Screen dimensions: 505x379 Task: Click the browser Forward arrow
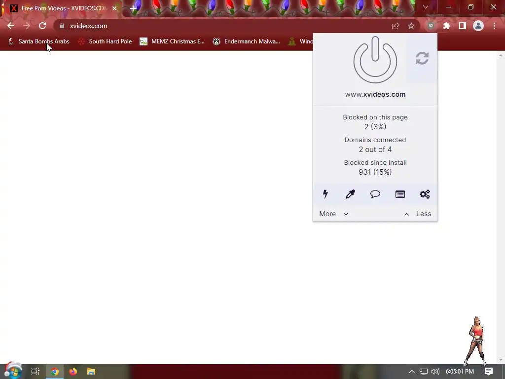pos(27,26)
